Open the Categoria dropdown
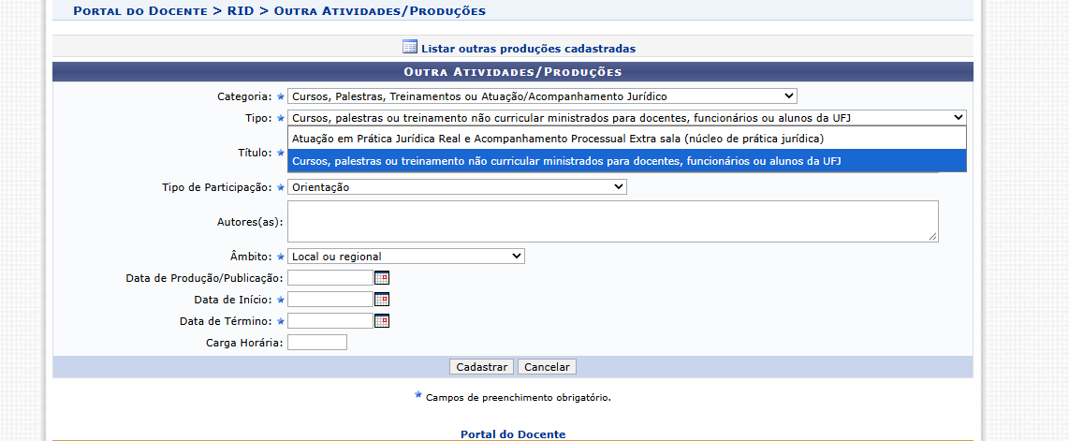The image size is (1069, 441). tap(542, 96)
